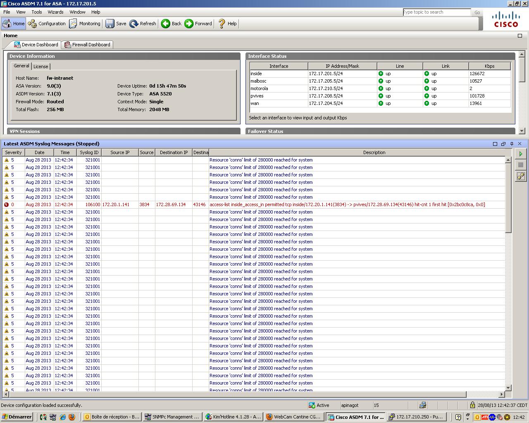Open syslog settings with the gears icon
This screenshot has height=423, width=529.
click(x=521, y=176)
